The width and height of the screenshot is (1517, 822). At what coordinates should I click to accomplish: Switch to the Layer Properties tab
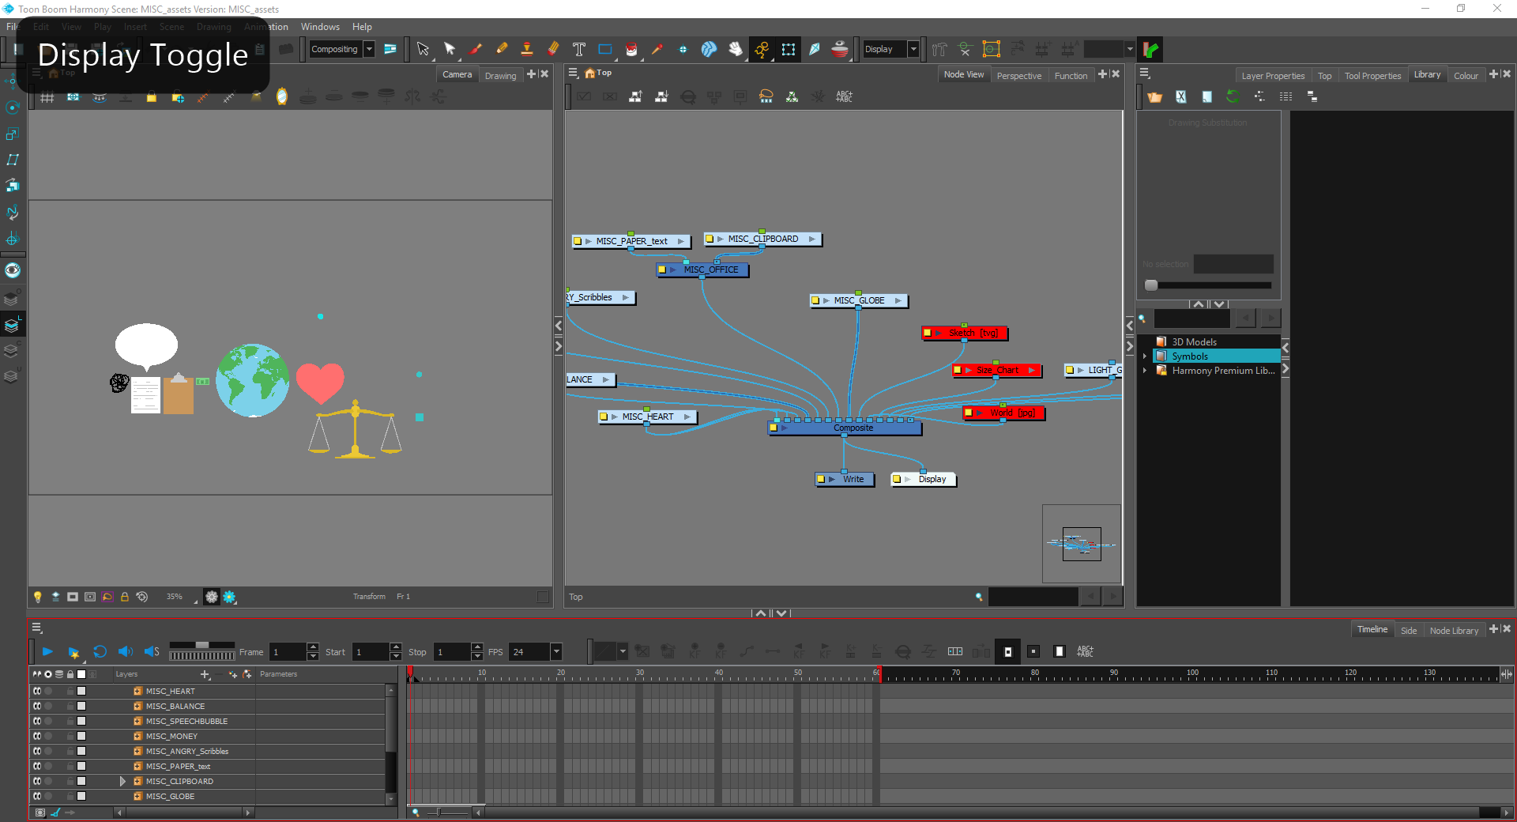click(1273, 76)
